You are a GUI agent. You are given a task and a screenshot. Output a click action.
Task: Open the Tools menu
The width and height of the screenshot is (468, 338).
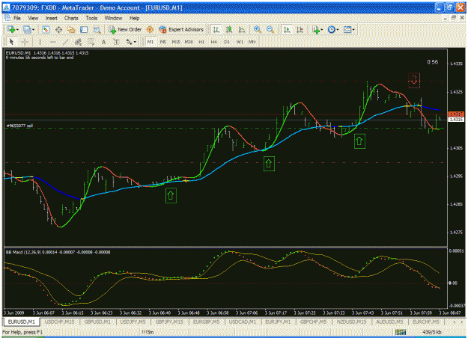click(91, 18)
